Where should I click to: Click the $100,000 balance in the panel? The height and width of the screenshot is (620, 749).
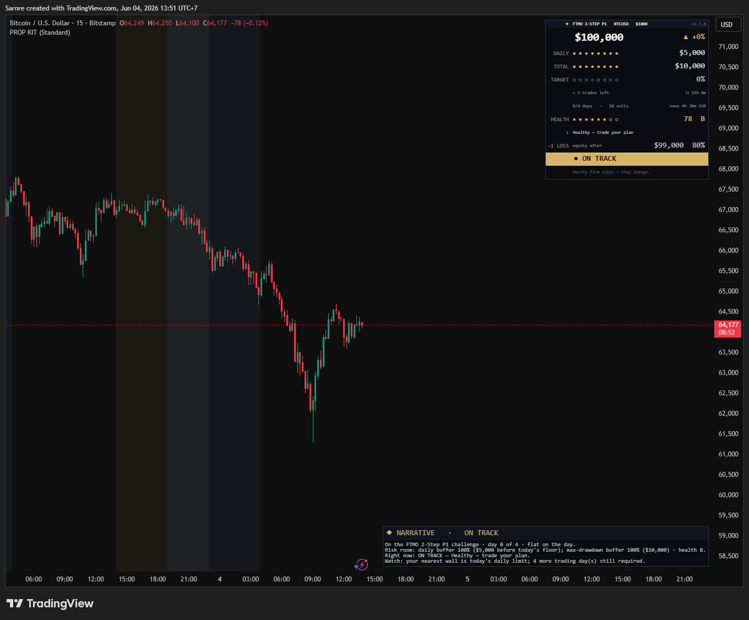coord(599,37)
